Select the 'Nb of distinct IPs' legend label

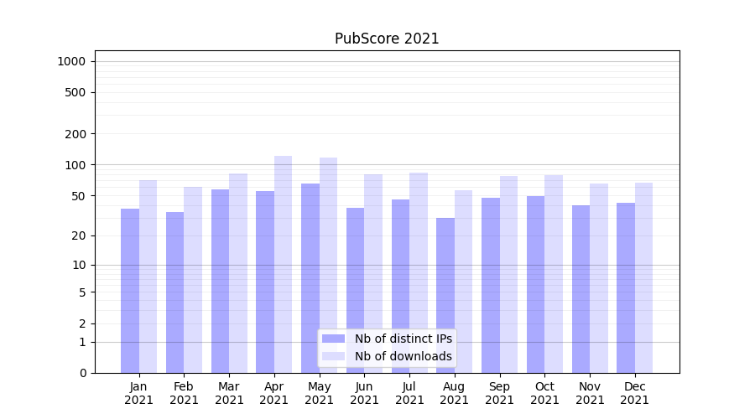click(403, 339)
